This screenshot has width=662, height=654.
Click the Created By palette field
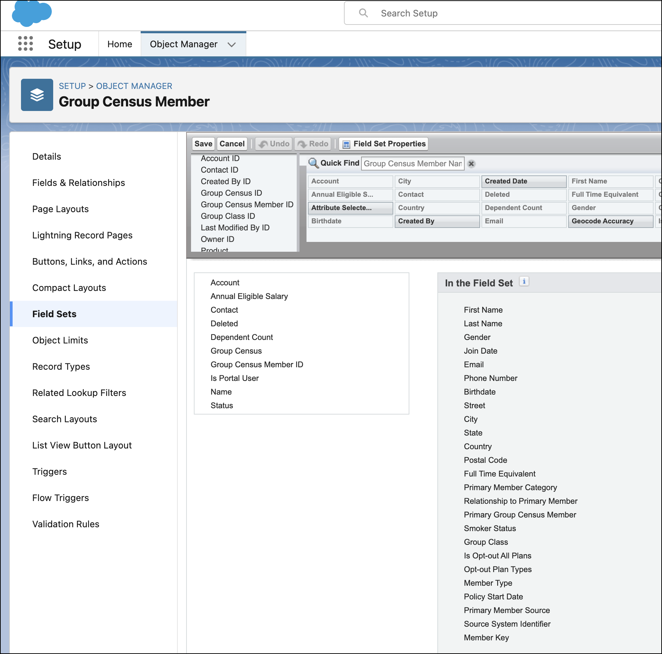click(x=437, y=221)
